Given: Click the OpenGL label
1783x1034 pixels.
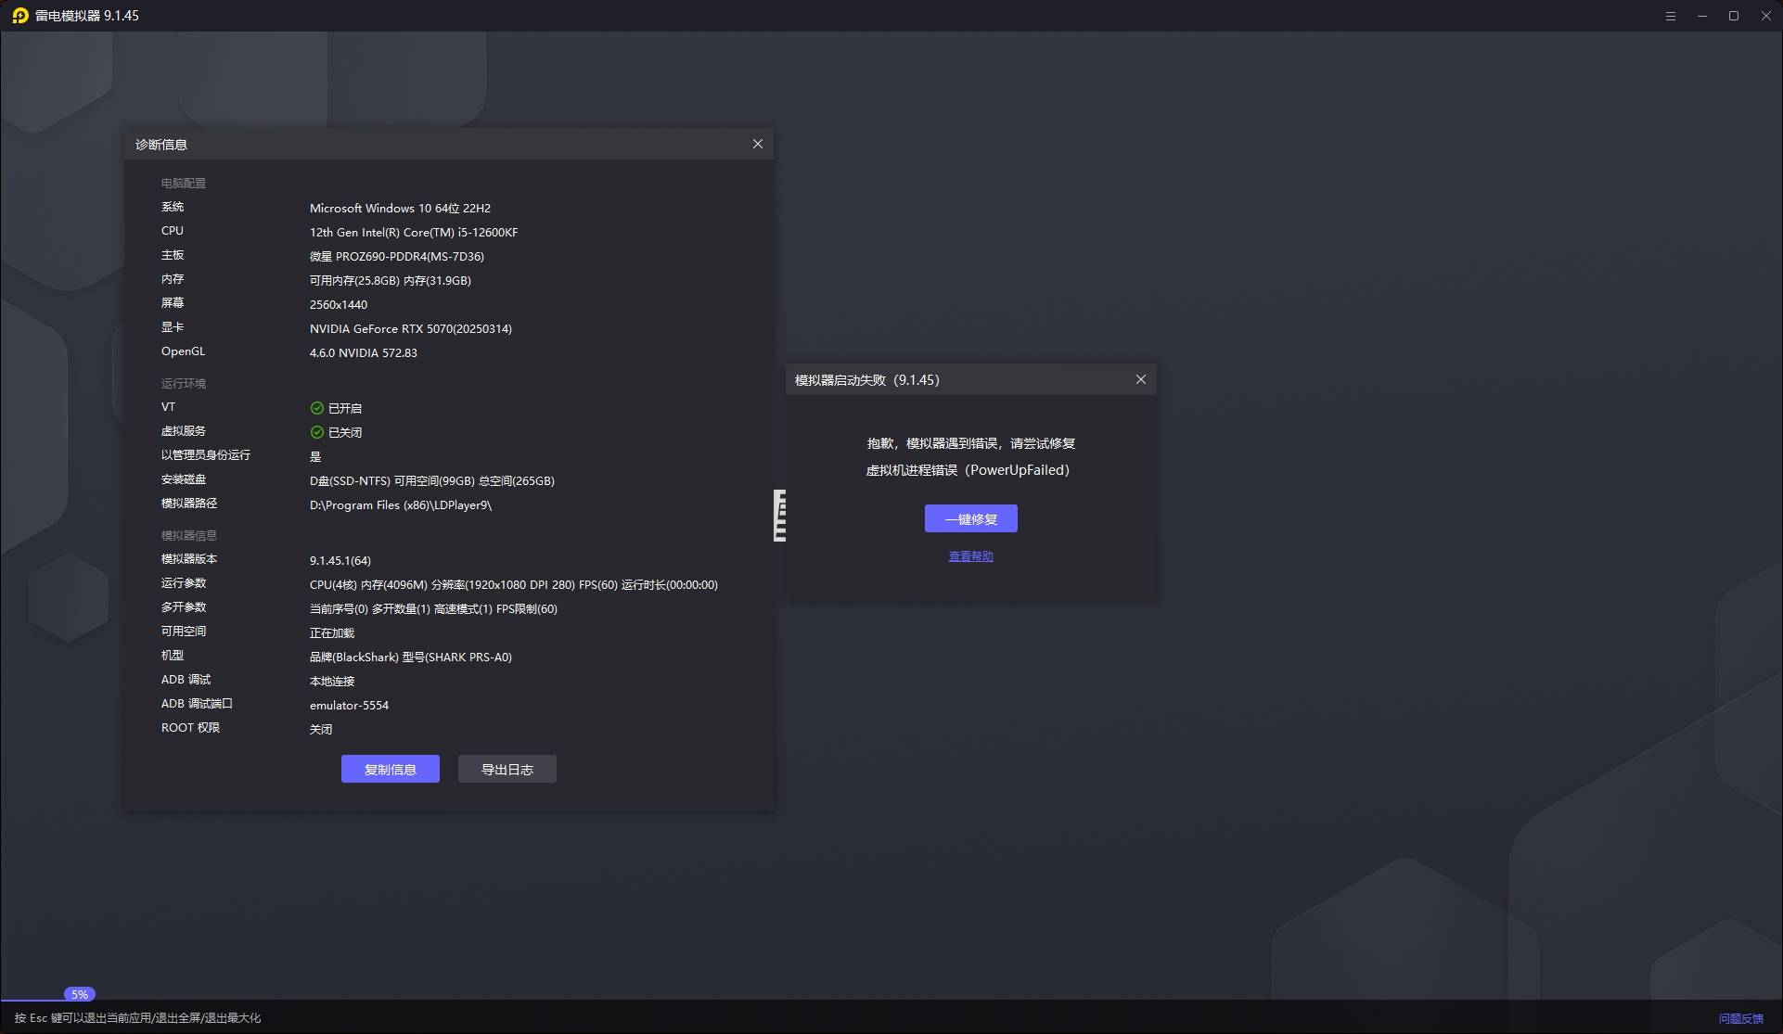Looking at the screenshot, I should [183, 351].
